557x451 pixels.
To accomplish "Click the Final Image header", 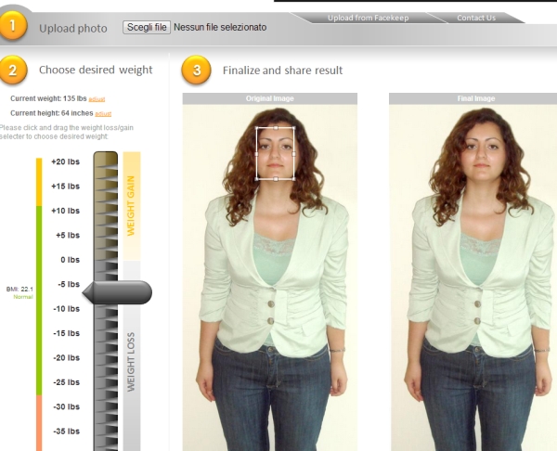I will (473, 98).
